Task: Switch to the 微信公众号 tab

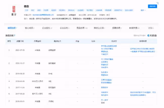Action: coord(99,28)
